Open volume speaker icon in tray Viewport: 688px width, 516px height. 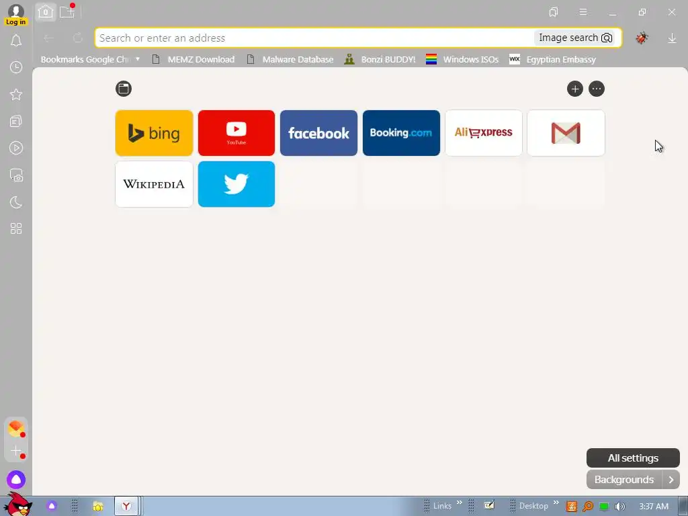620,507
